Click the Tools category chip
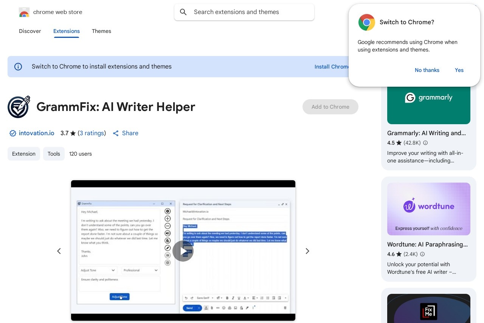 (x=54, y=154)
